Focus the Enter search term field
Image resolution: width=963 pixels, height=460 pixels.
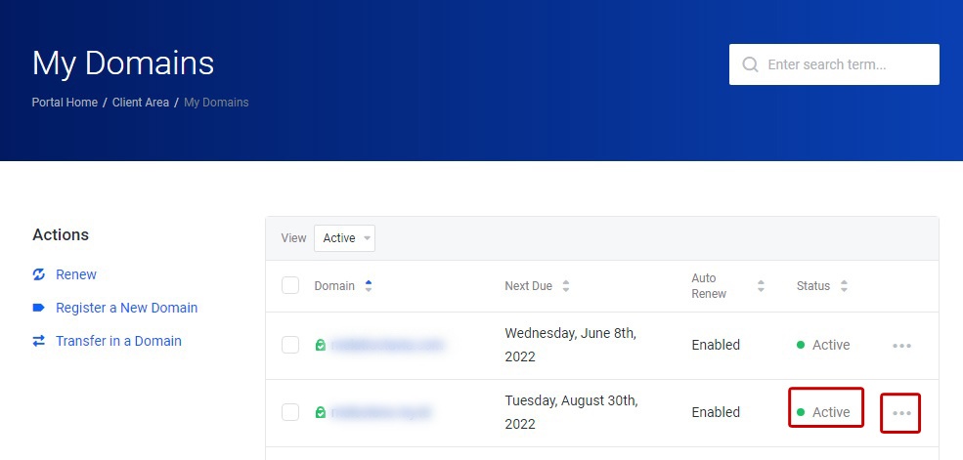point(846,64)
